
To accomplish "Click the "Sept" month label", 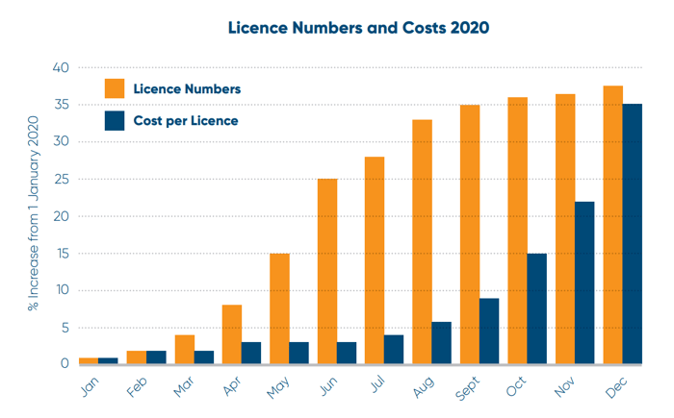I will 468,388.
